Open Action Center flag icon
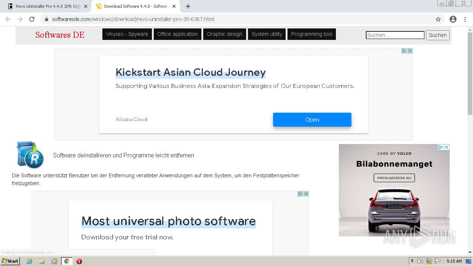The height and width of the screenshot is (266, 473). pos(438,261)
